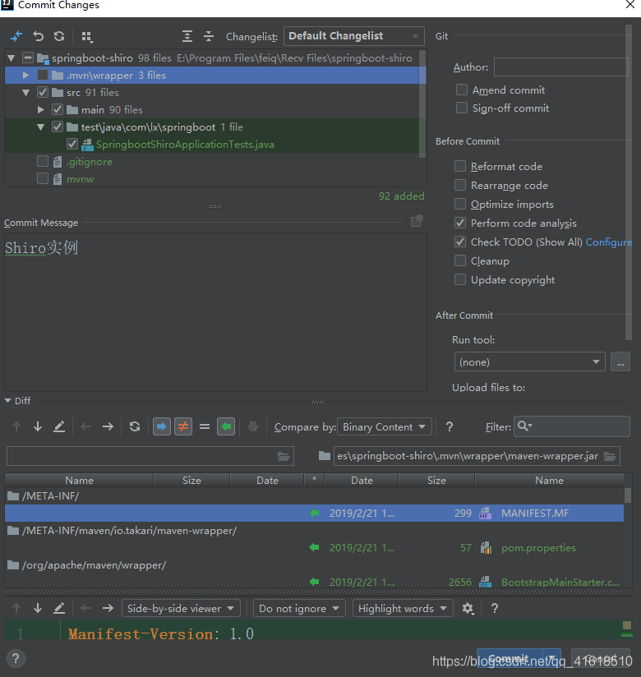Click in the Commit Message text area
This screenshot has height=677, width=641.
[215, 312]
